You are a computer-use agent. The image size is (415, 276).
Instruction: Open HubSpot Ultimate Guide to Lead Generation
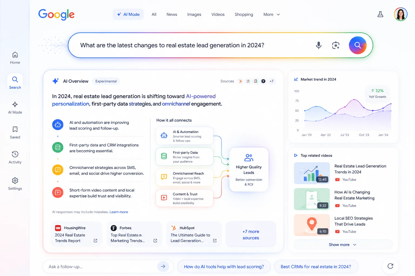tap(194, 234)
